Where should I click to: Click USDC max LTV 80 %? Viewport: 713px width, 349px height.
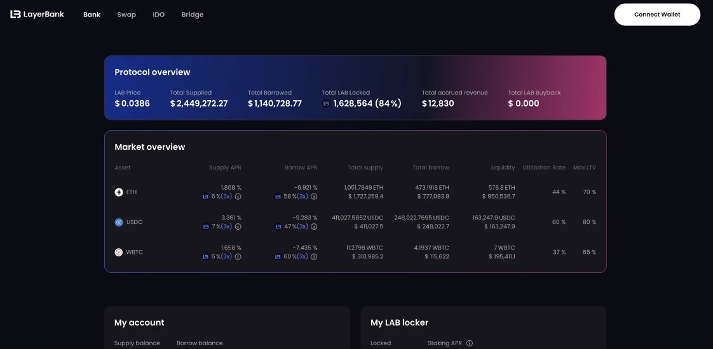click(589, 222)
